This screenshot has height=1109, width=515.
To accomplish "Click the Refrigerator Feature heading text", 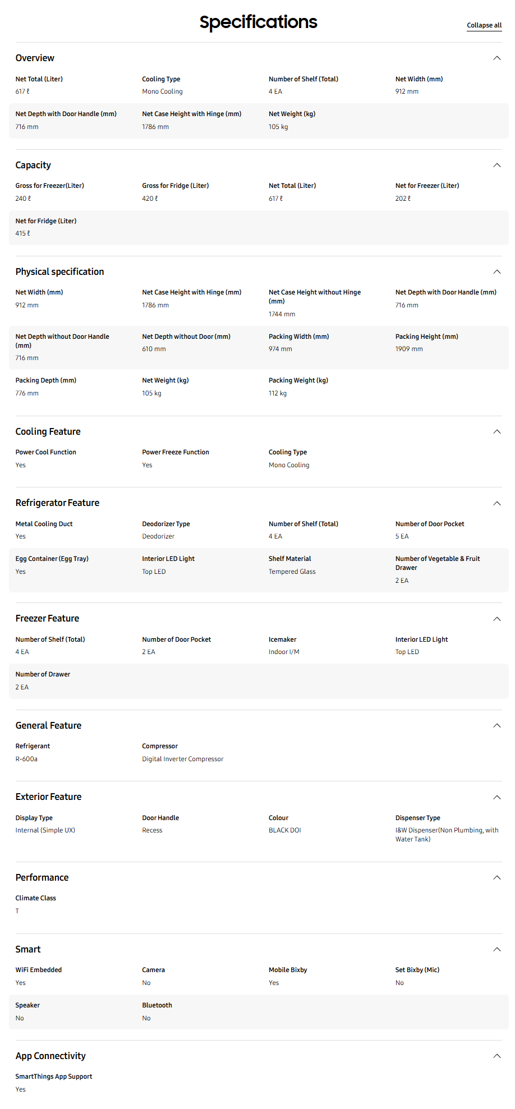I will click(57, 503).
